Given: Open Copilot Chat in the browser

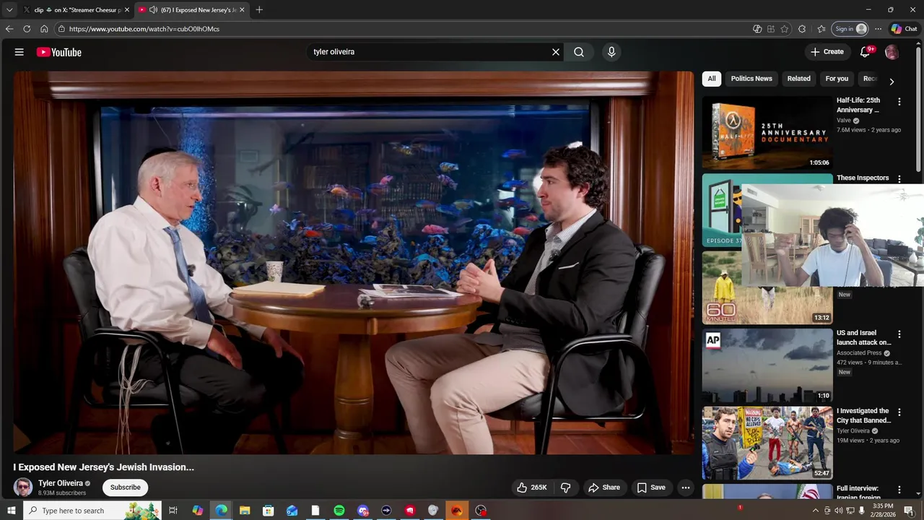Looking at the screenshot, I should (904, 29).
